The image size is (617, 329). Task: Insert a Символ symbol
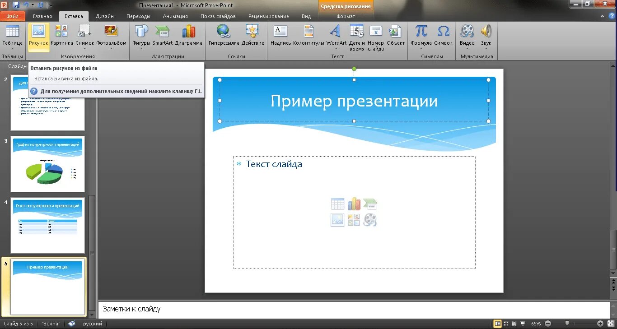443,35
